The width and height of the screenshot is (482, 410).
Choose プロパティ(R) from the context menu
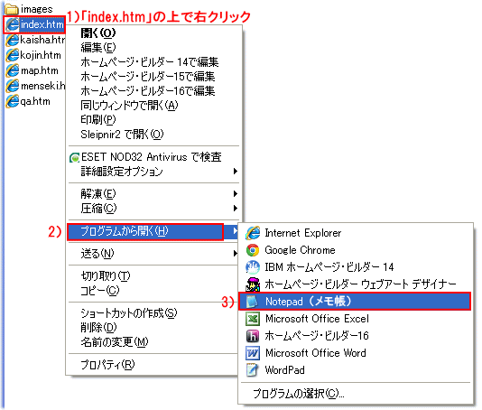pos(107,365)
